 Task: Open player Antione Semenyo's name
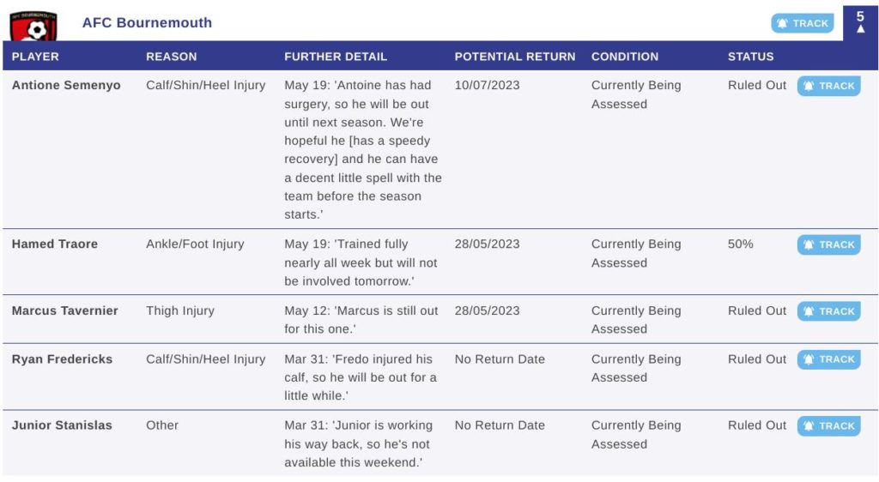(66, 86)
